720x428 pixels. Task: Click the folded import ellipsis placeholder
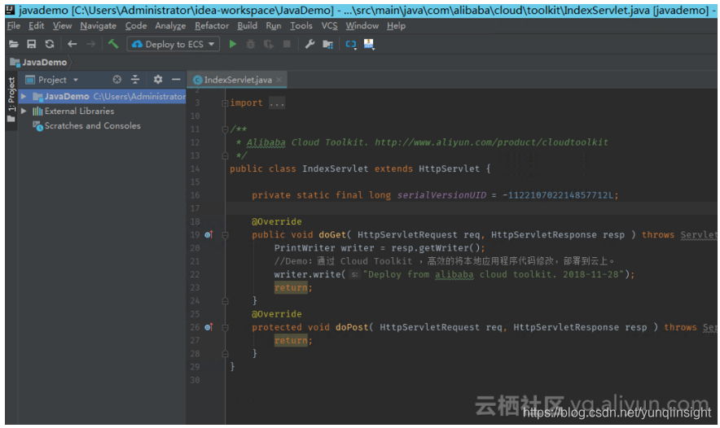point(277,103)
